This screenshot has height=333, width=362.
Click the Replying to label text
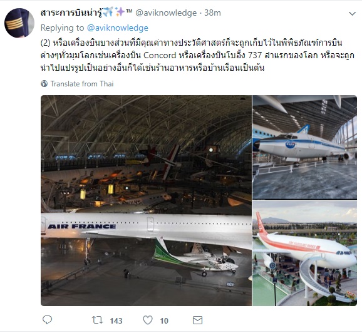(x=63, y=28)
